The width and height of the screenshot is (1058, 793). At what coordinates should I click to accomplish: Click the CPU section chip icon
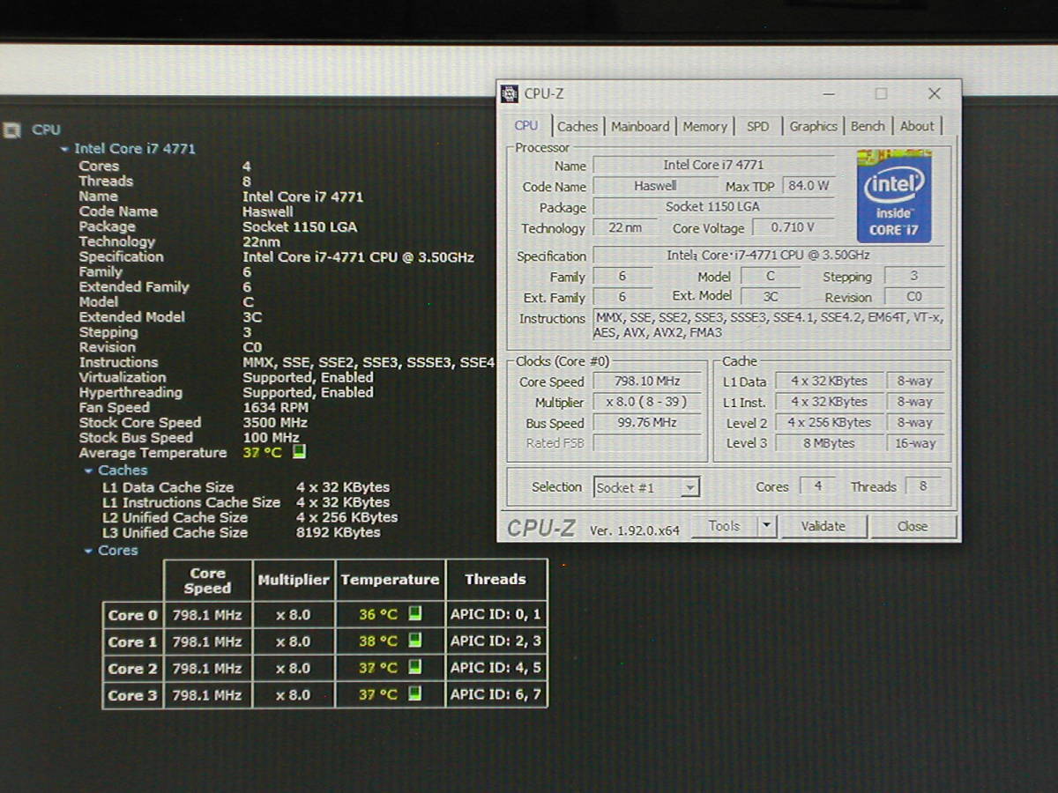[x=11, y=130]
